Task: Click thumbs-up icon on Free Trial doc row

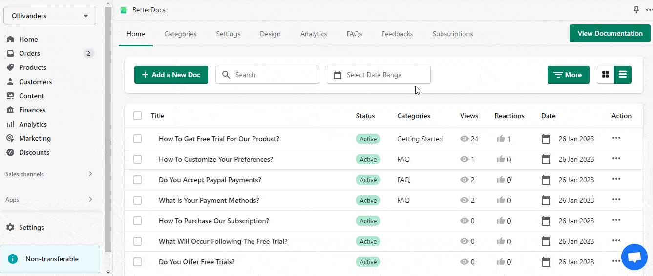Action: click(x=501, y=139)
